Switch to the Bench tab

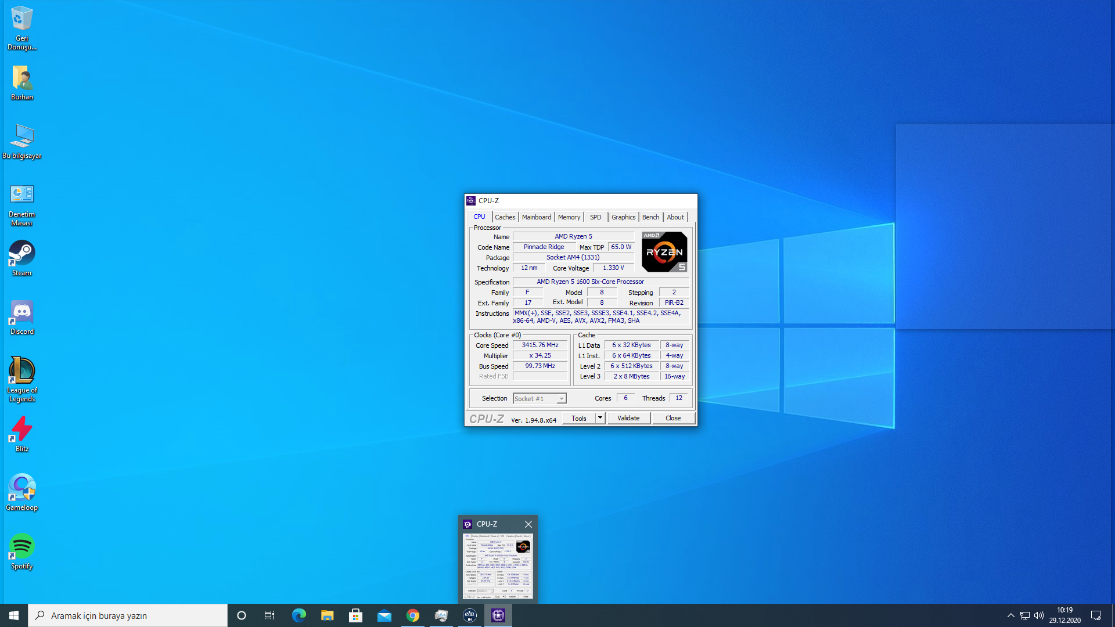click(x=650, y=217)
